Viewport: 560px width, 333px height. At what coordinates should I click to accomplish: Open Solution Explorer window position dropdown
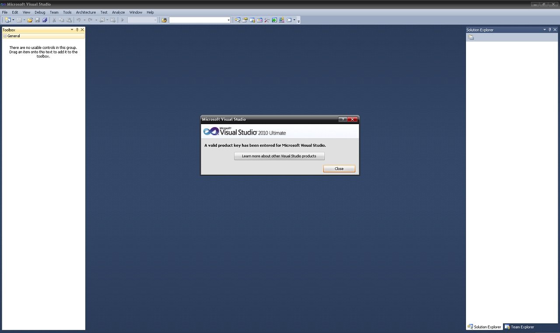[545, 30]
